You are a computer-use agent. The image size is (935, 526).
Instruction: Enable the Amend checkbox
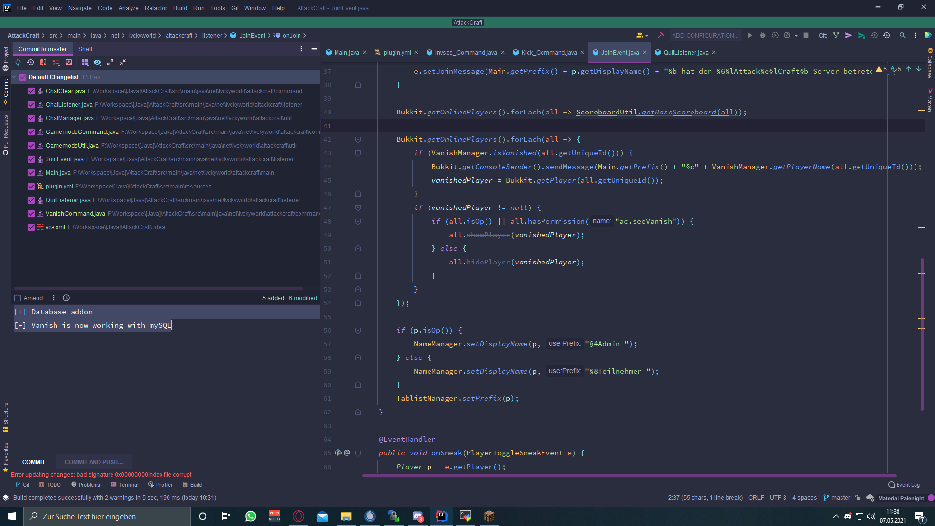pos(18,298)
